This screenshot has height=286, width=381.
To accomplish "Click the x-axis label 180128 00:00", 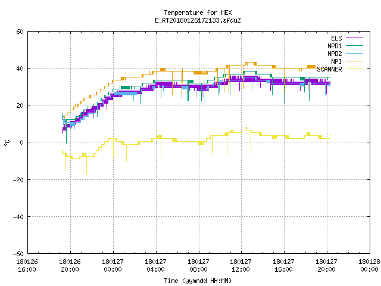I will pyautogui.click(x=369, y=266).
